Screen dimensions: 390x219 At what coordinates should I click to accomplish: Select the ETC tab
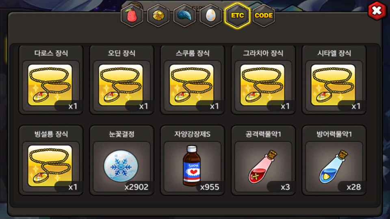[x=237, y=16]
